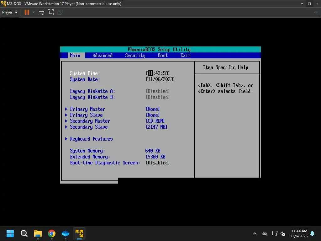This screenshot has width=321, height=241.
Task: Click the grayed-out Unity mode icon
Action: pos(60,12)
